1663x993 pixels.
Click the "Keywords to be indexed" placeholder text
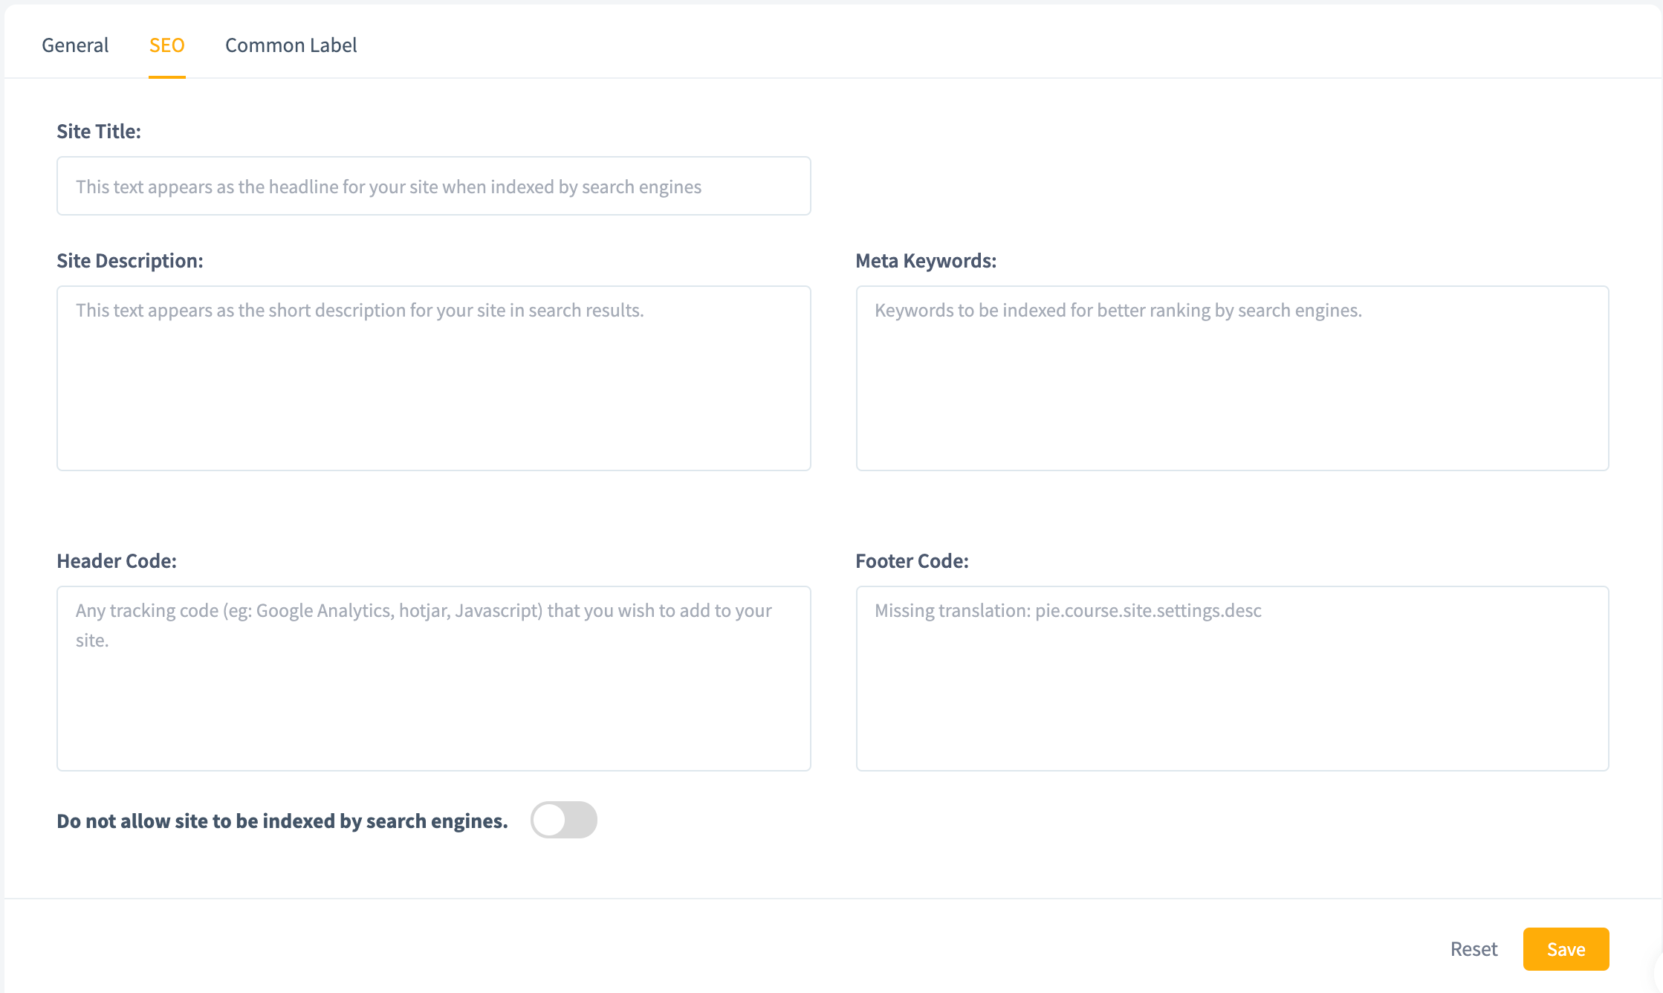(x=1118, y=311)
